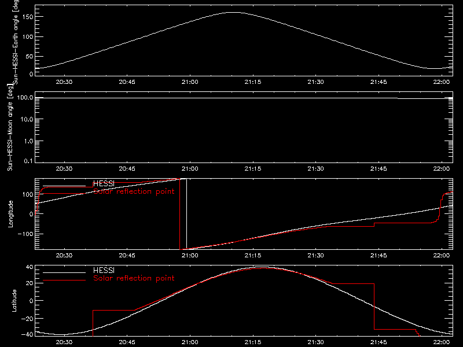Click 22:00 under the Moon angle plot

[x=442, y=168]
